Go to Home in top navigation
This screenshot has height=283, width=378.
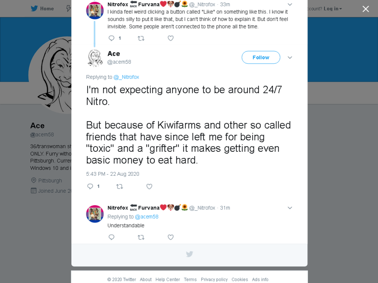click(47, 9)
